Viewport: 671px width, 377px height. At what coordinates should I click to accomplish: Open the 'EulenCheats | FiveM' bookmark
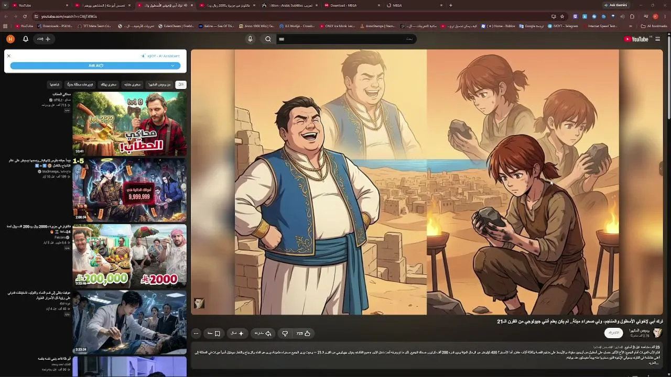coord(176,26)
